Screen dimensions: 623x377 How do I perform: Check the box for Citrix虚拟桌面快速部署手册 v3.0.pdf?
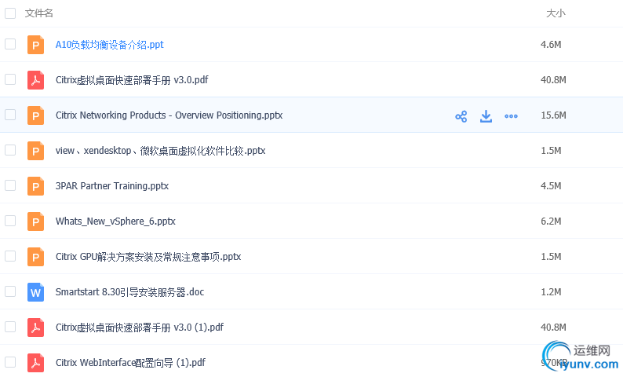point(10,79)
